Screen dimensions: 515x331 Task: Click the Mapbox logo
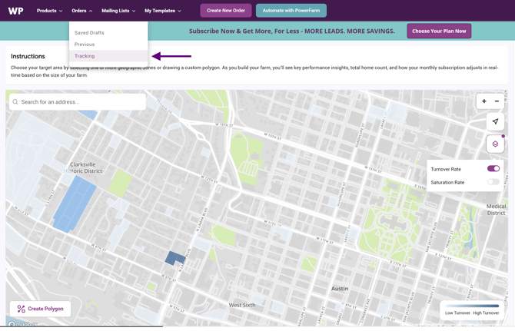click(x=23, y=324)
